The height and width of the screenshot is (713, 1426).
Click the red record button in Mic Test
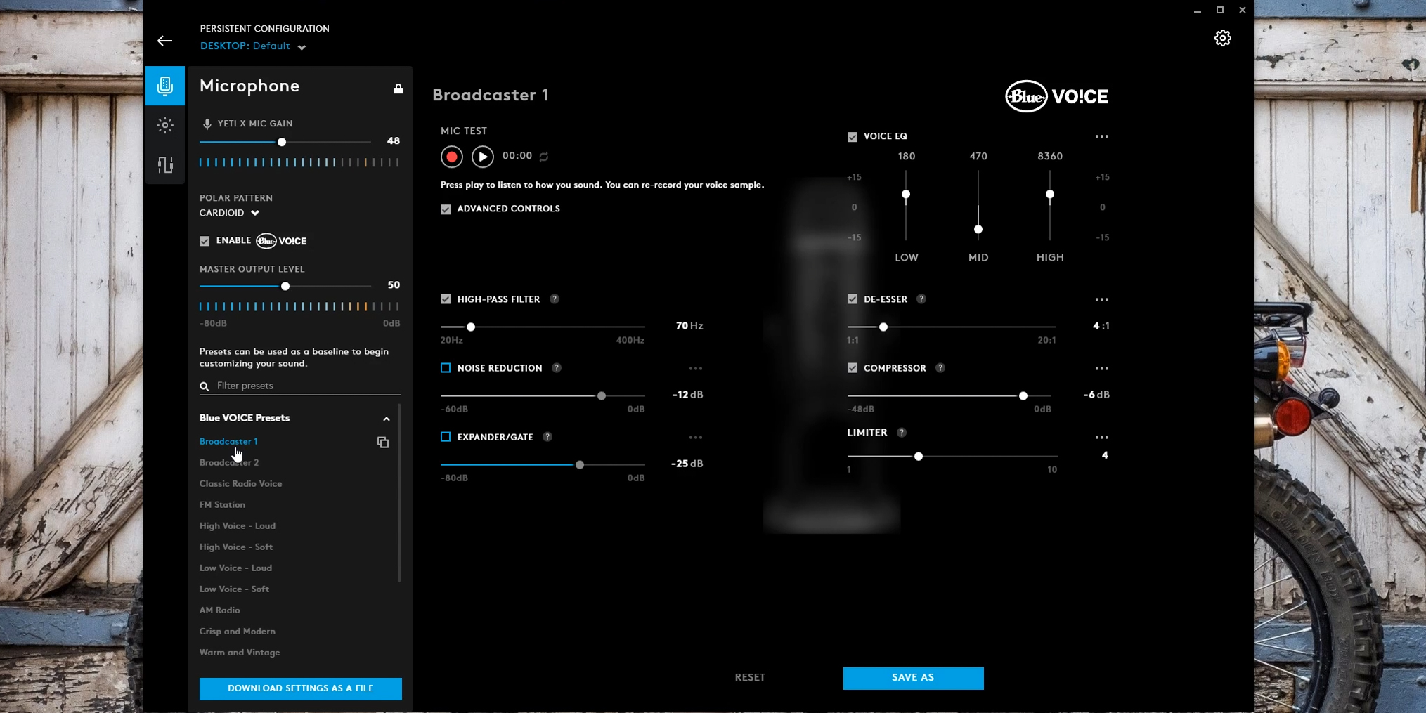point(451,157)
